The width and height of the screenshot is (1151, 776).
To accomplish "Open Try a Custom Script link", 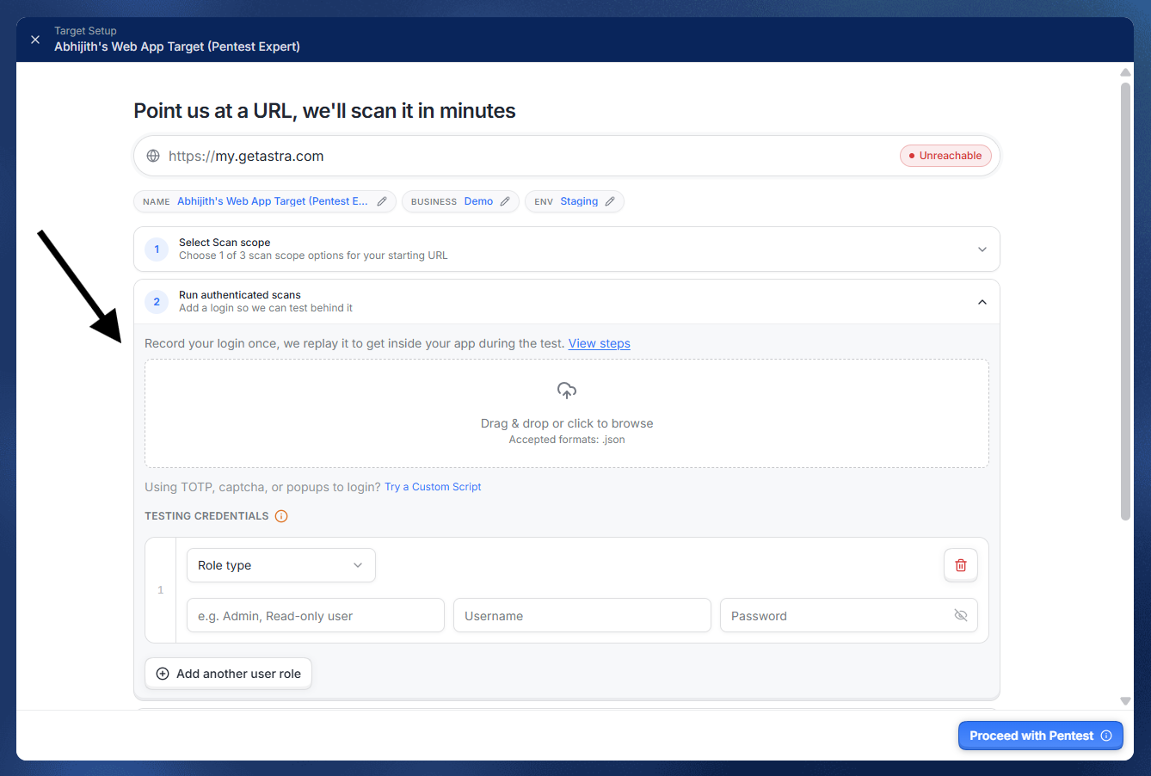I will [x=433, y=487].
